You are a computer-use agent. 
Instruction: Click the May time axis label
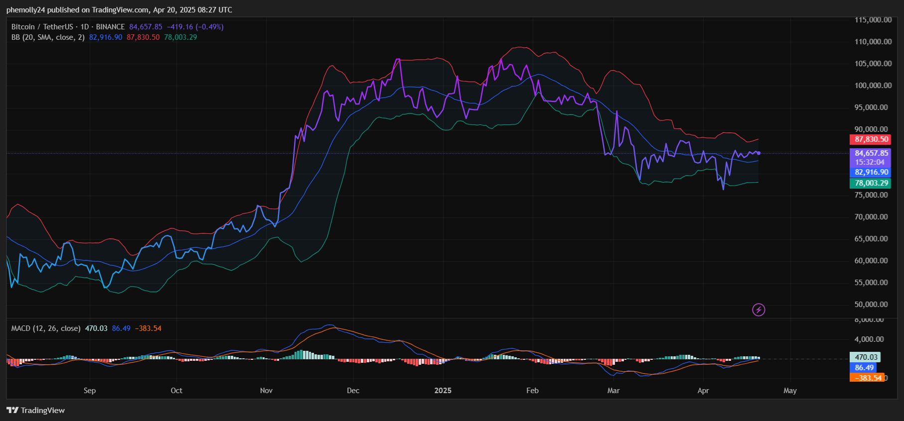tap(790, 391)
